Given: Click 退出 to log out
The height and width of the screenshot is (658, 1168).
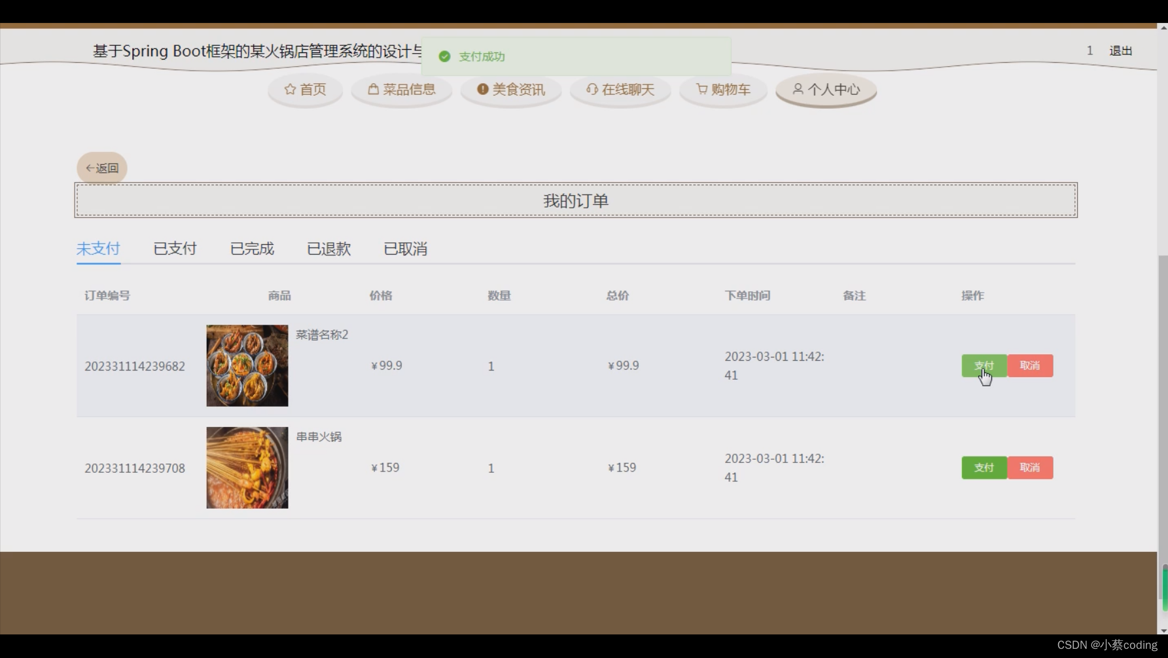Looking at the screenshot, I should 1120,50.
